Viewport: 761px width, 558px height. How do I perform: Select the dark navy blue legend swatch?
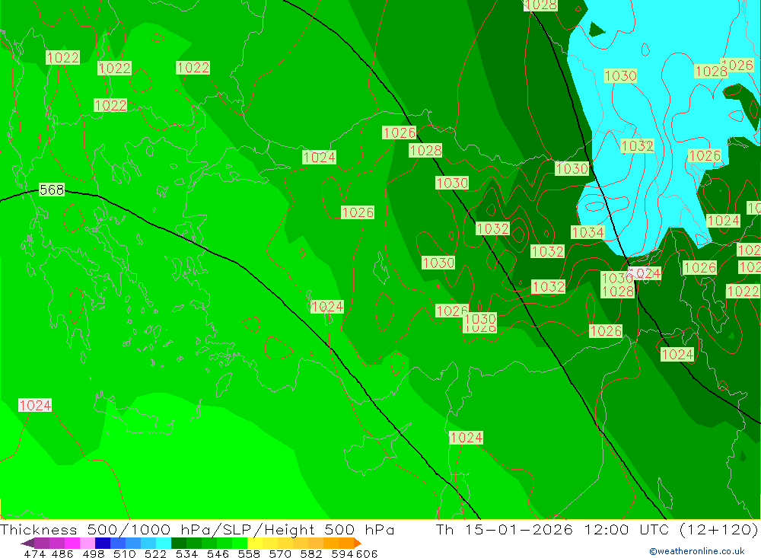tap(103, 543)
